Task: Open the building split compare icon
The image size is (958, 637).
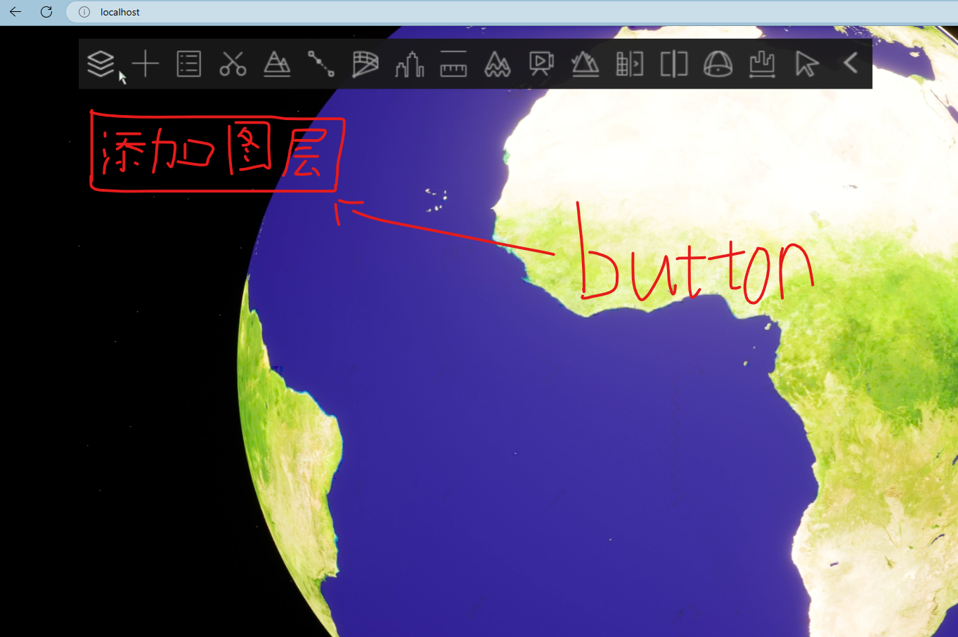Action: (630, 64)
